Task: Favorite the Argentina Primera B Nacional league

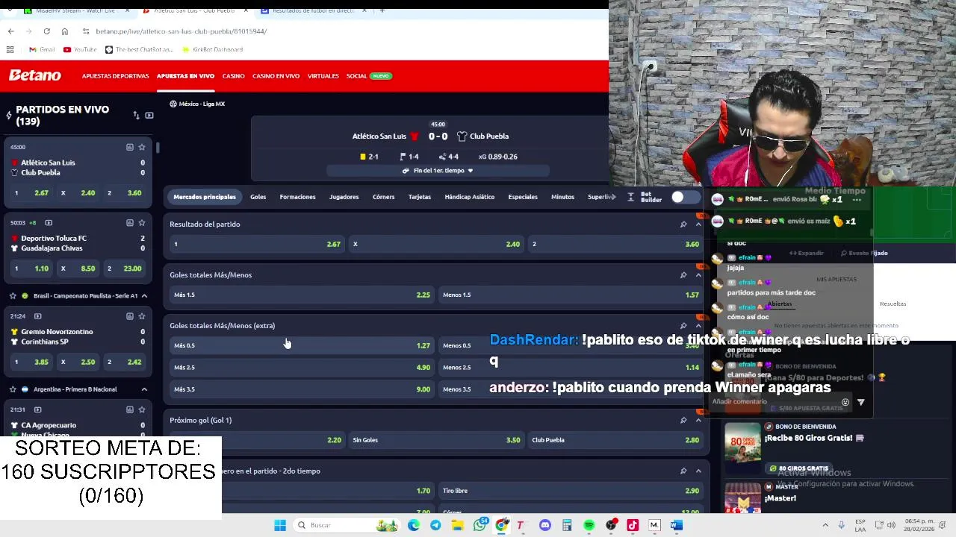Action: coord(13,389)
